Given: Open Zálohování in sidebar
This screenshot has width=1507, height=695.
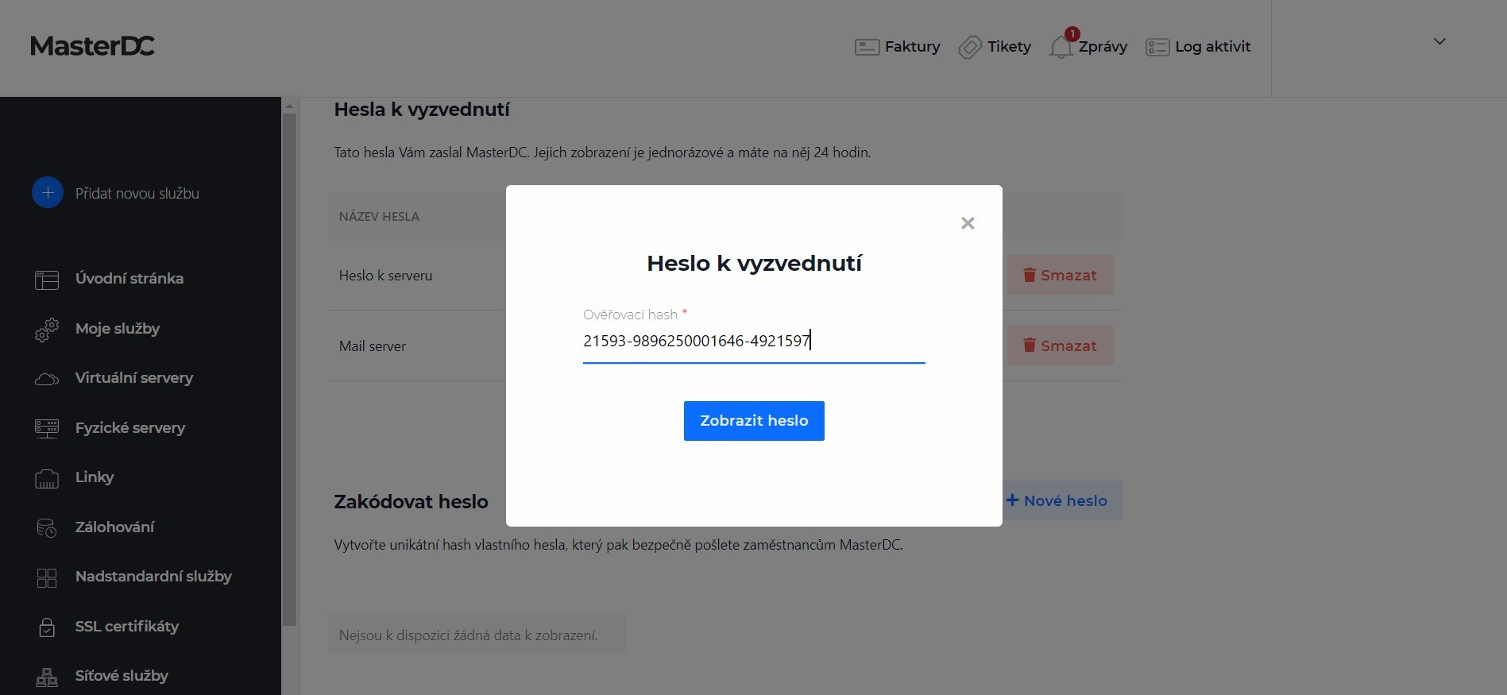Looking at the screenshot, I should pos(114,527).
